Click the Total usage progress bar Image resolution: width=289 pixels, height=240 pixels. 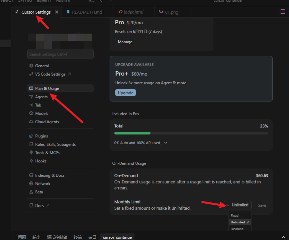coord(191,133)
